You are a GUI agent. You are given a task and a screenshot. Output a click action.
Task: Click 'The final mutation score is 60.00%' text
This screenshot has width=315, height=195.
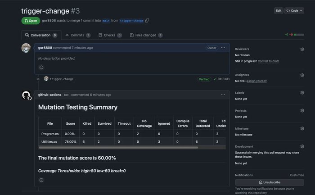[x=77, y=158]
